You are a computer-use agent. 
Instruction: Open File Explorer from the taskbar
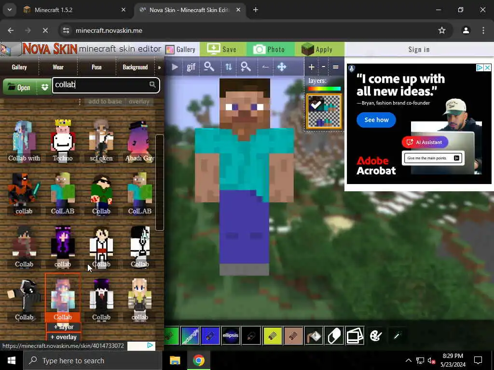click(x=175, y=360)
